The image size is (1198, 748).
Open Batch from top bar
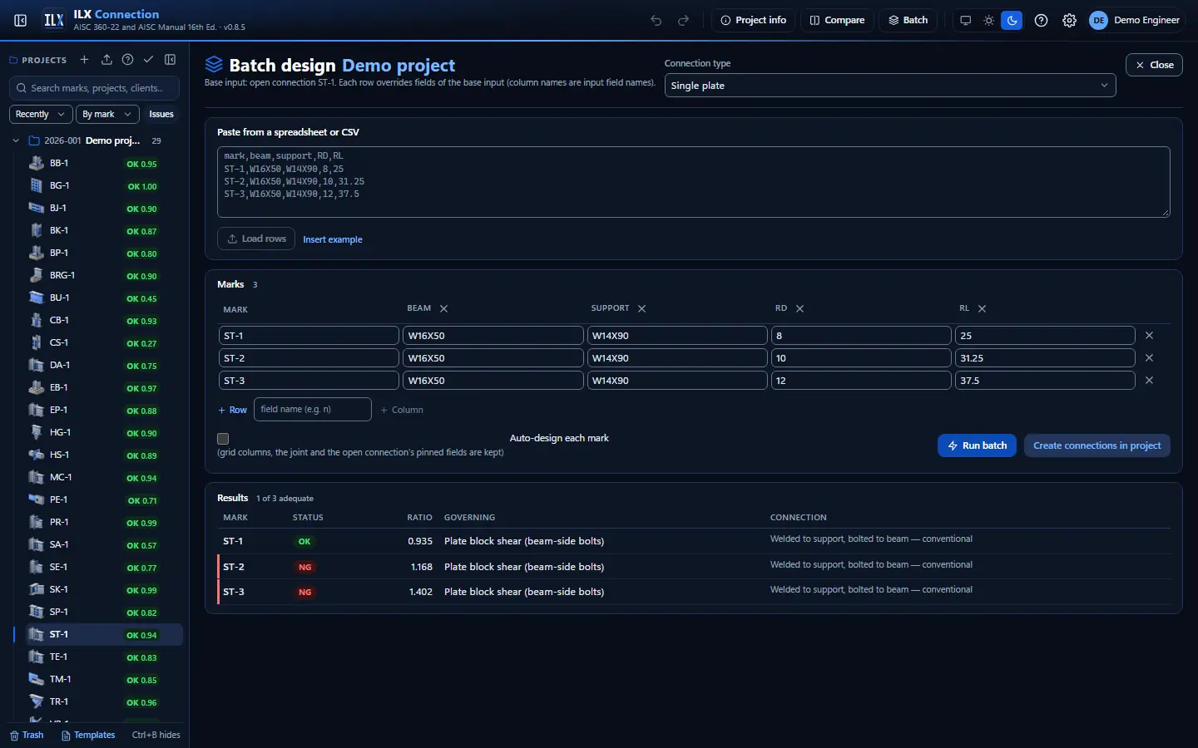[x=908, y=20]
